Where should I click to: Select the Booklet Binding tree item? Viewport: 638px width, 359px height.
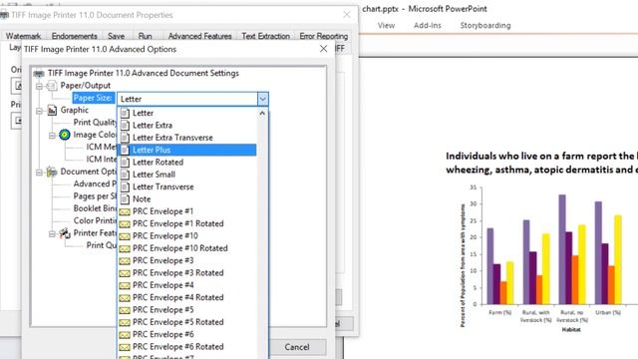click(x=95, y=208)
